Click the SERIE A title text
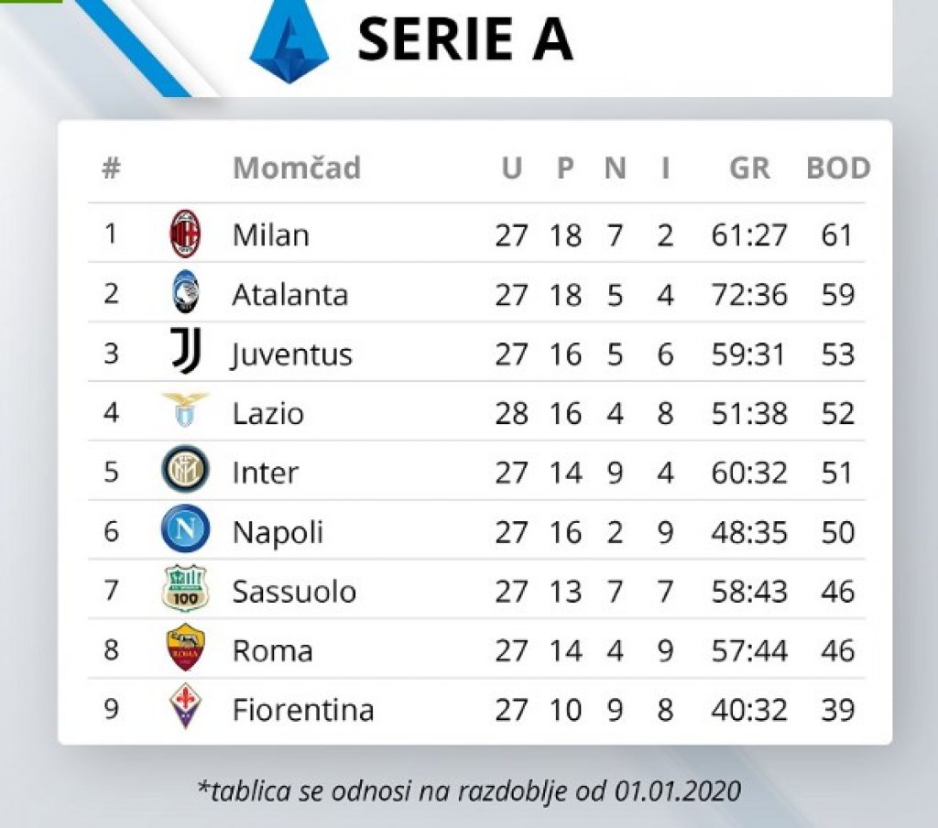Viewport: 938px width, 828px height. coord(466,39)
